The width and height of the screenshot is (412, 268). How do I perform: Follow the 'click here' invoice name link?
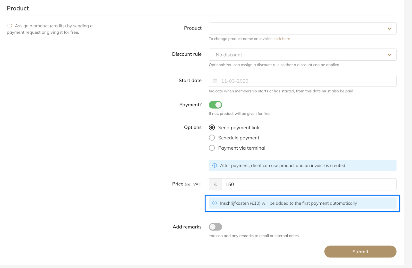click(281, 39)
